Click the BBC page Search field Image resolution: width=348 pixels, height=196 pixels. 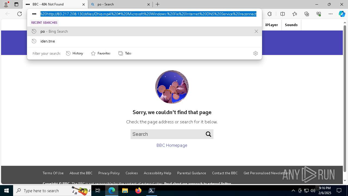(x=167, y=134)
